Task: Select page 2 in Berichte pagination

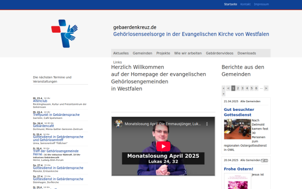Action: pyautogui.click(x=238, y=88)
